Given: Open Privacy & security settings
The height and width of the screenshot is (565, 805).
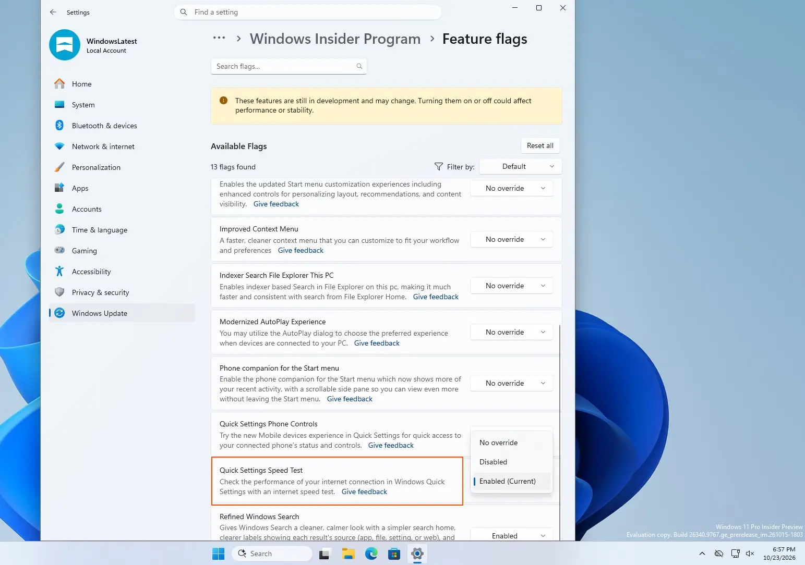Looking at the screenshot, I should [122, 292].
